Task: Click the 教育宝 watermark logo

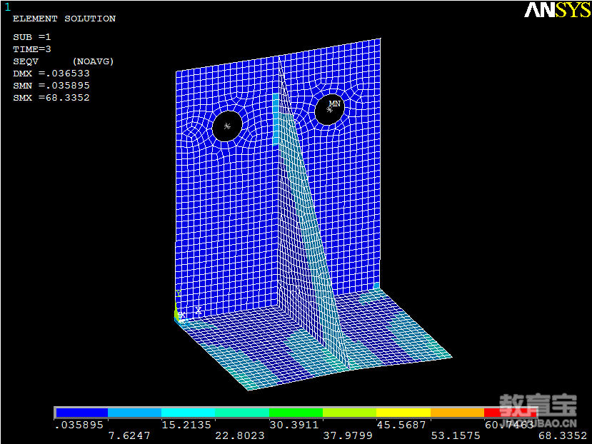Action: [x=537, y=407]
